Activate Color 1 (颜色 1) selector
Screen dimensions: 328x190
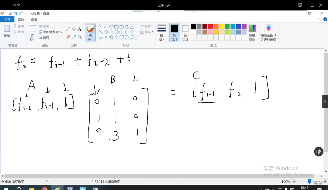[175, 33]
